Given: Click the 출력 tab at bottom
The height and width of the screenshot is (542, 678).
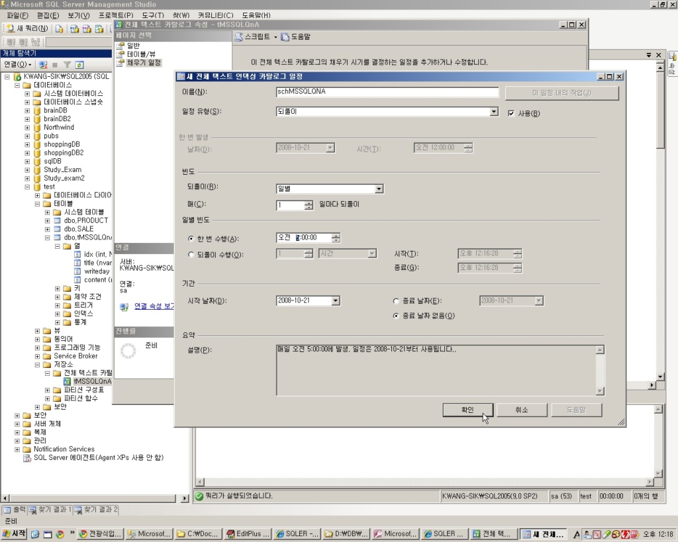Looking at the screenshot, I should [15, 510].
